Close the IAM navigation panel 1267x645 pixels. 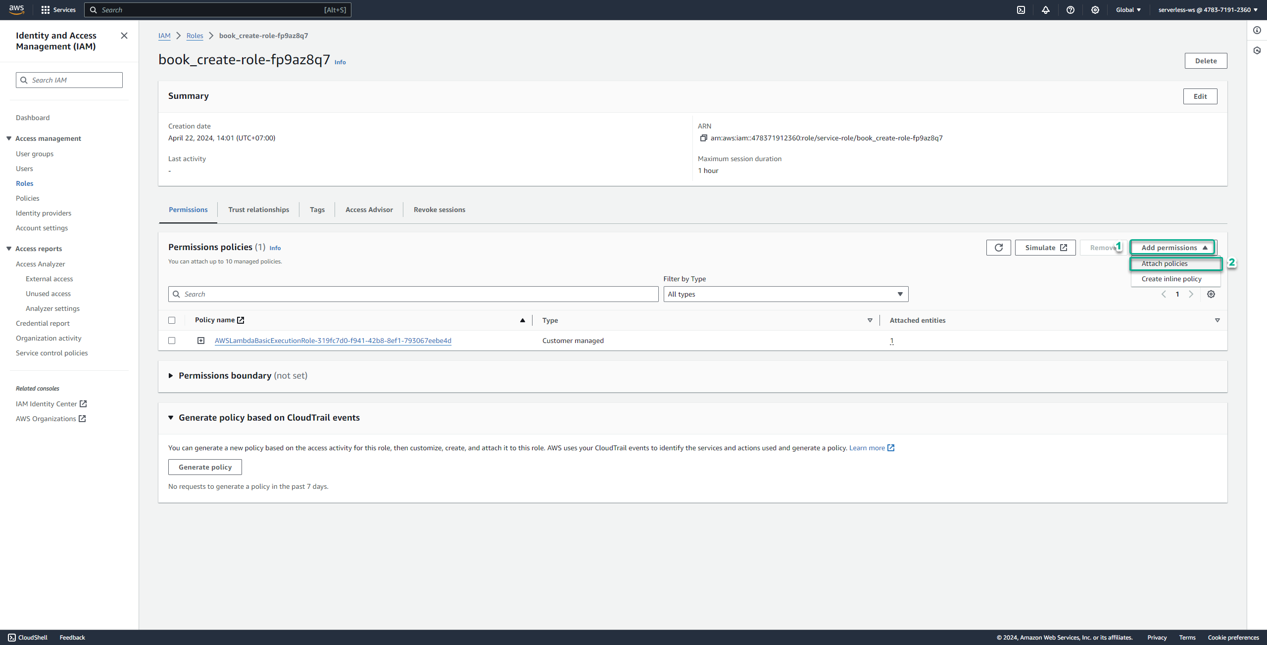point(124,36)
